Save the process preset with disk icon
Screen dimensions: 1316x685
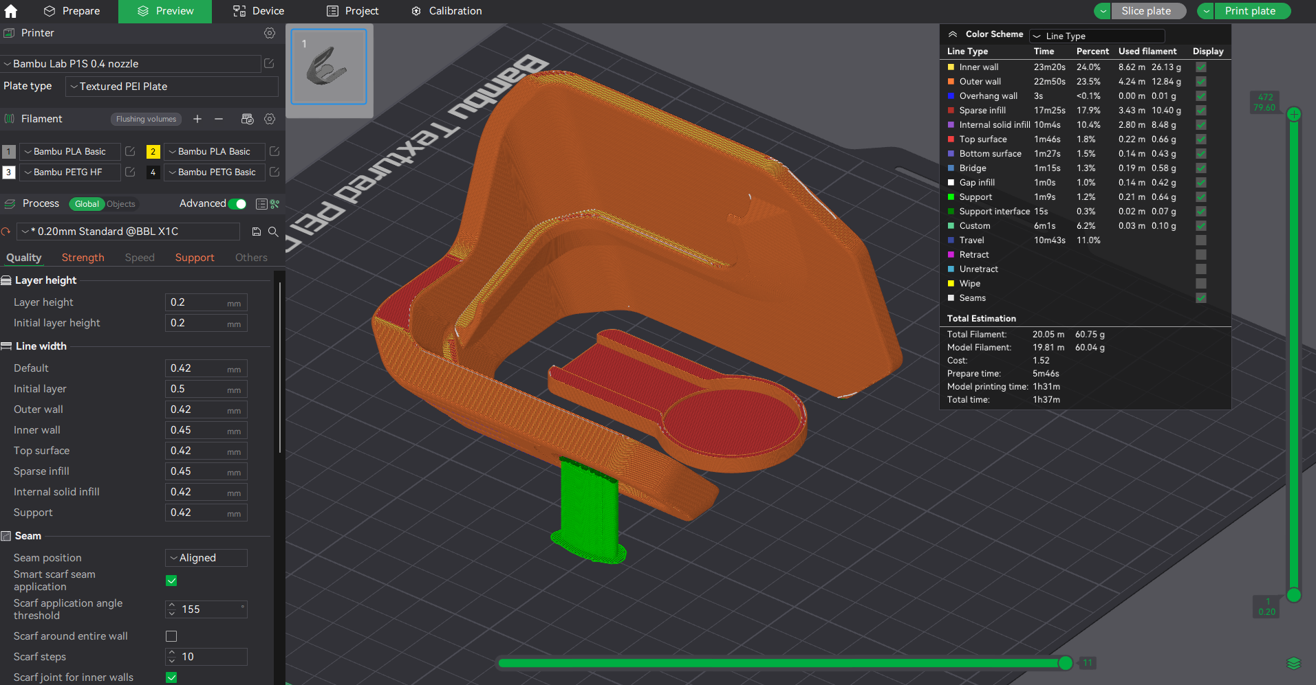coord(257,232)
